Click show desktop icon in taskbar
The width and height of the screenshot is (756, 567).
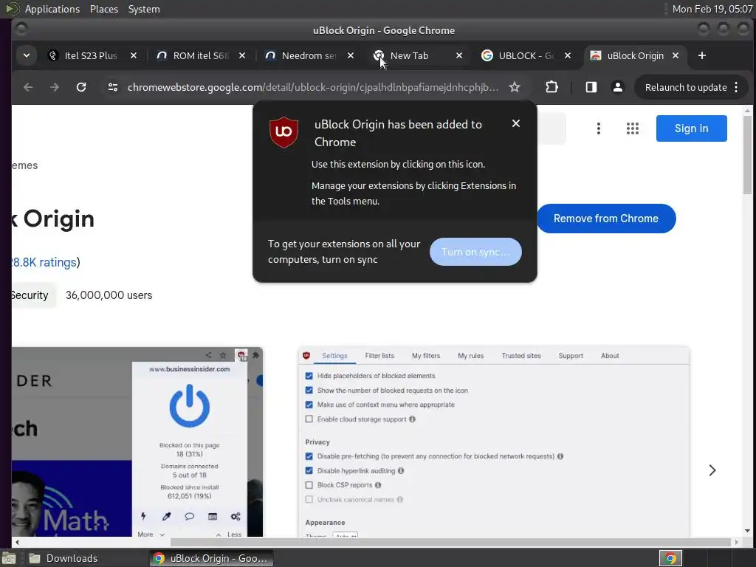click(x=9, y=558)
